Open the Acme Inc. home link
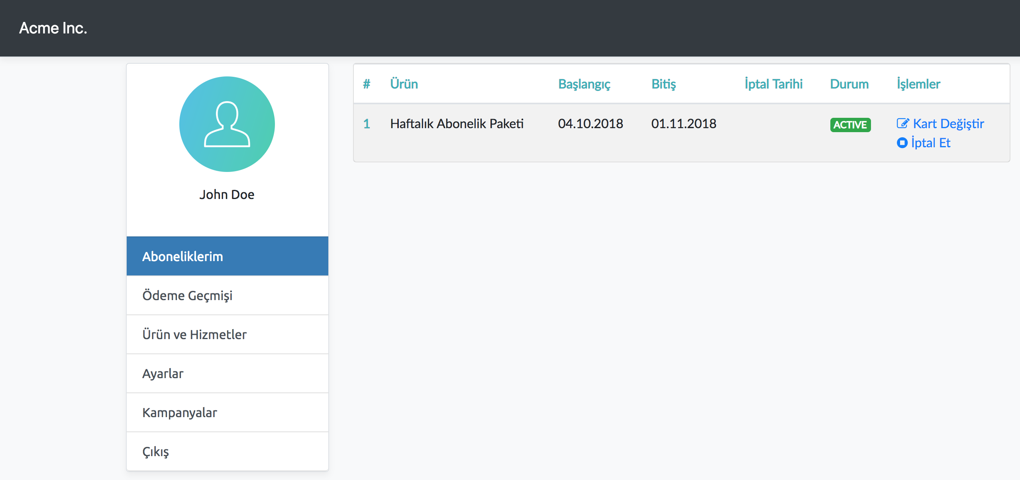 tap(53, 28)
